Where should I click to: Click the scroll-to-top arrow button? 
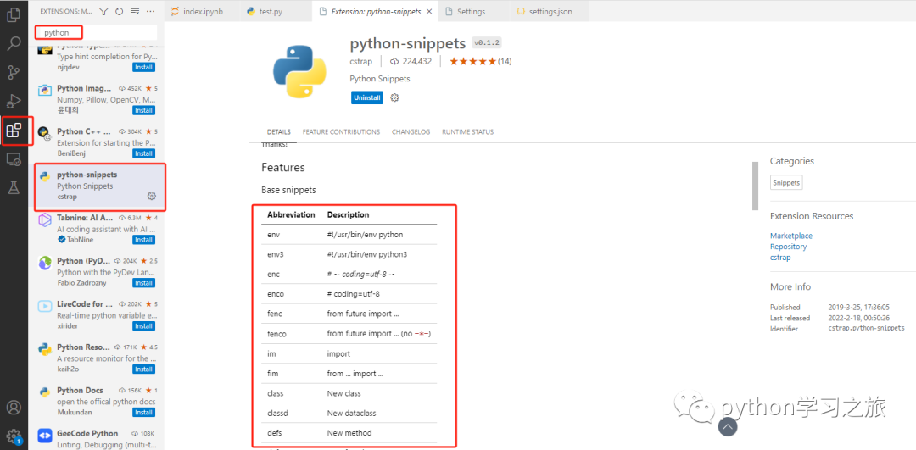click(727, 426)
